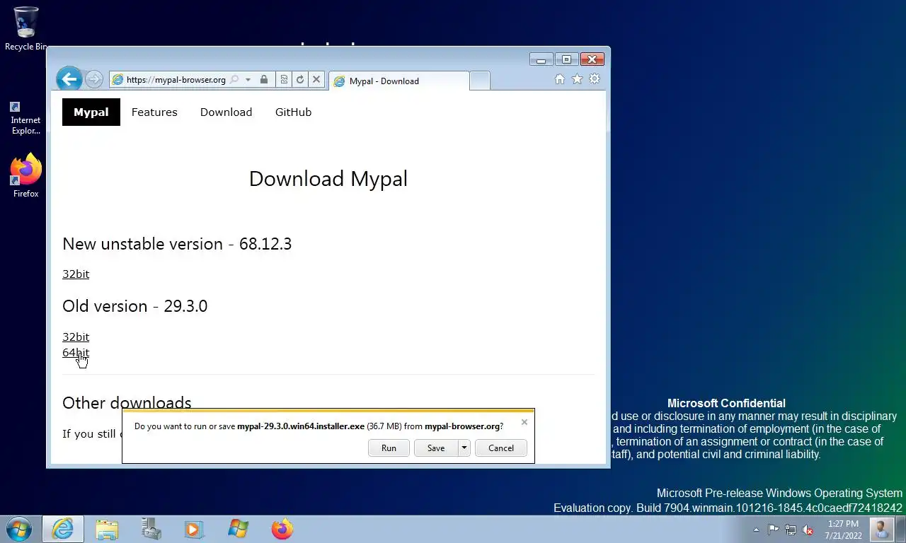The image size is (906, 543).
Task: Click the "New unstable version - 68.12.3" heading
Action: click(x=177, y=244)
